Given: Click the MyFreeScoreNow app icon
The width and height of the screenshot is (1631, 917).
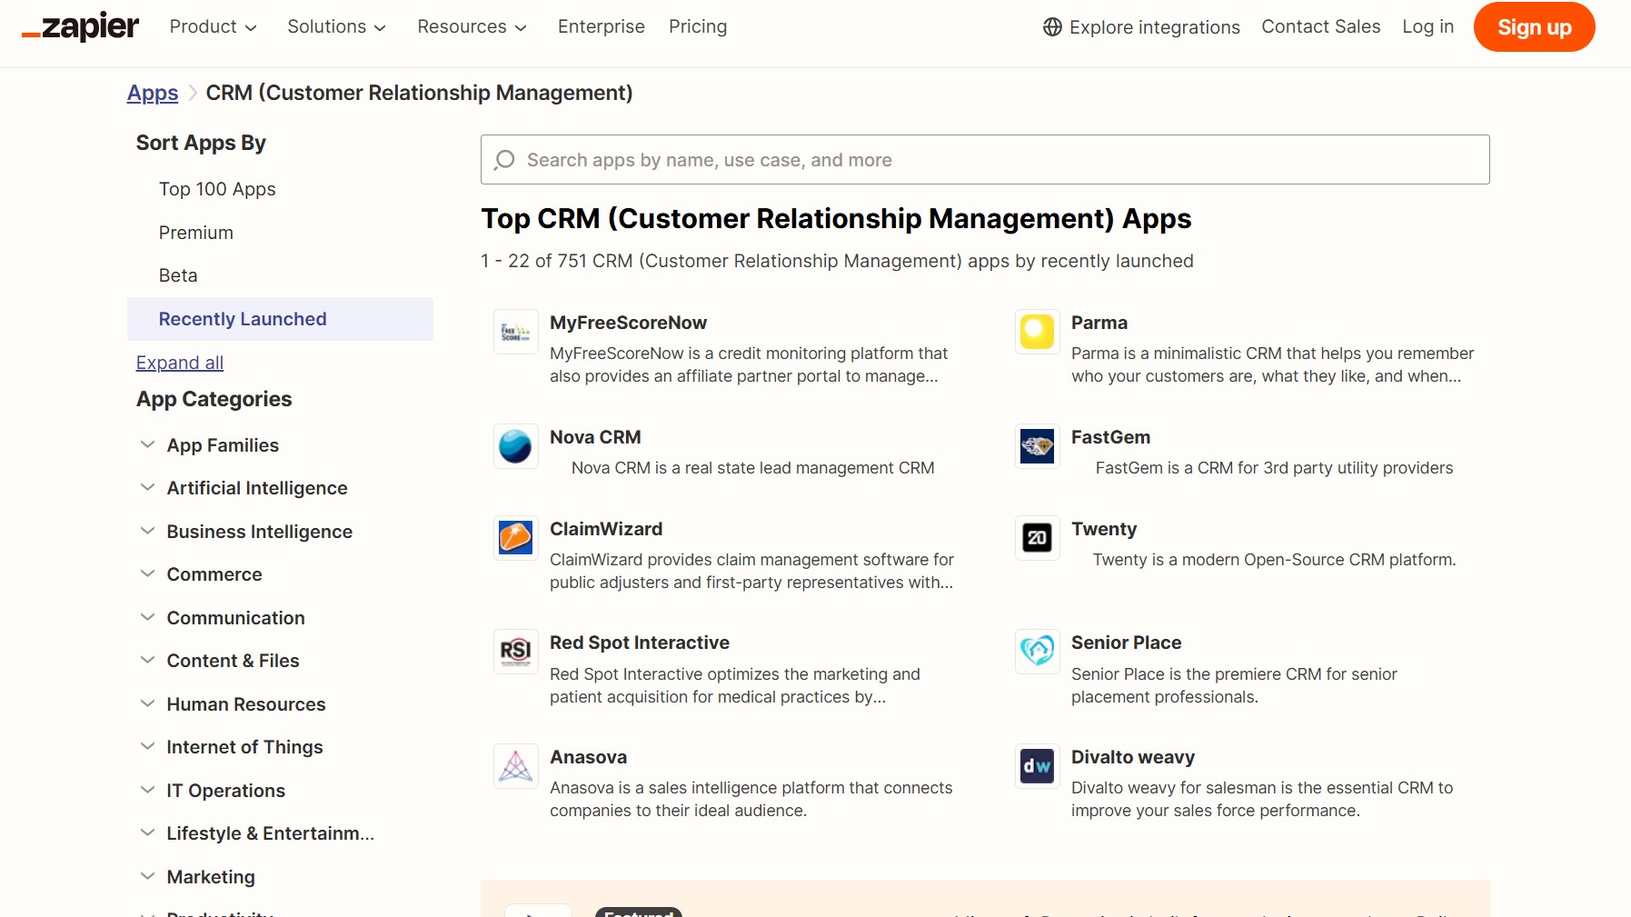Looking at the screenshot, I should (x=515, y=332).
